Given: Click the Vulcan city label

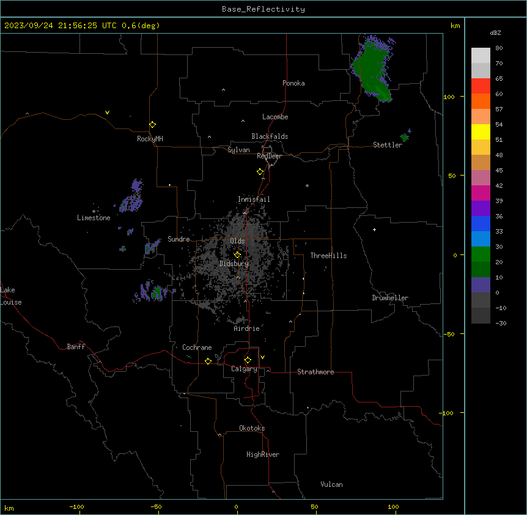Looking at the screenshot, I should point(332,484).
